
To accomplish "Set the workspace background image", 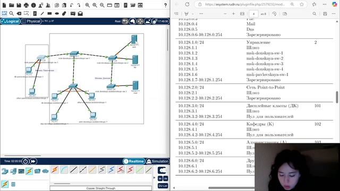I will pos(148,21).
